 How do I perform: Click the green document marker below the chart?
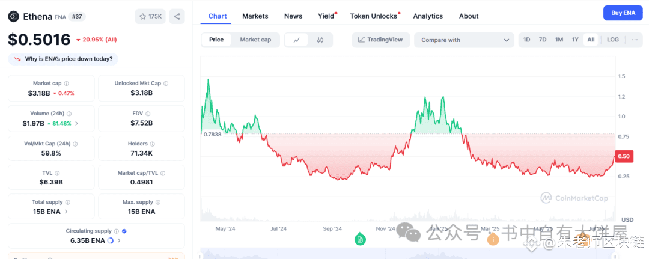tap(360, 239)
